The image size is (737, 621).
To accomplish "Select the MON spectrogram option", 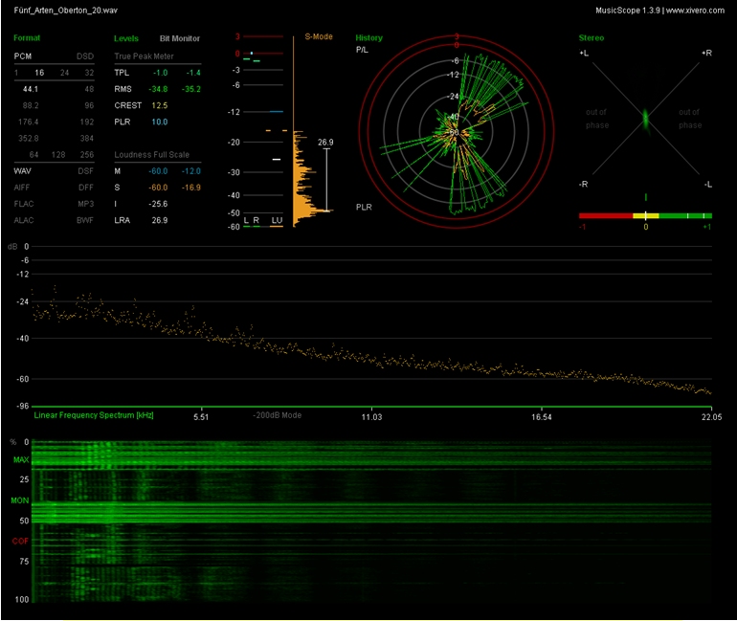I will 20,500.
